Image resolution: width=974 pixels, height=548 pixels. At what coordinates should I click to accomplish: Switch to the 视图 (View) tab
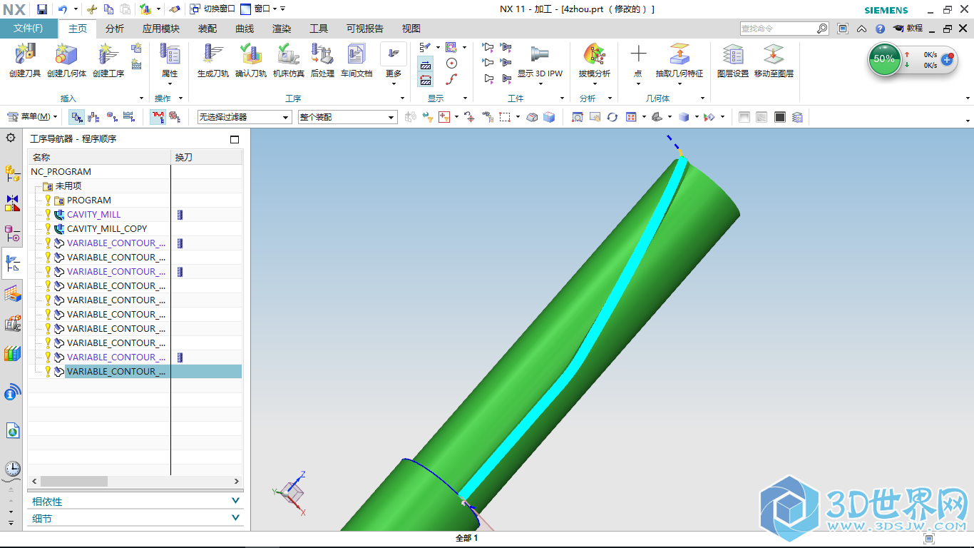411,29
